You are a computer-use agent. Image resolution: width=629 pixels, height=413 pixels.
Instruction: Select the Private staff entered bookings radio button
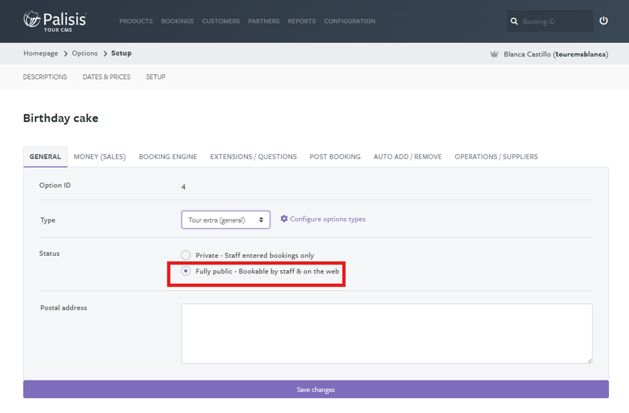click(x=186, y=255)
